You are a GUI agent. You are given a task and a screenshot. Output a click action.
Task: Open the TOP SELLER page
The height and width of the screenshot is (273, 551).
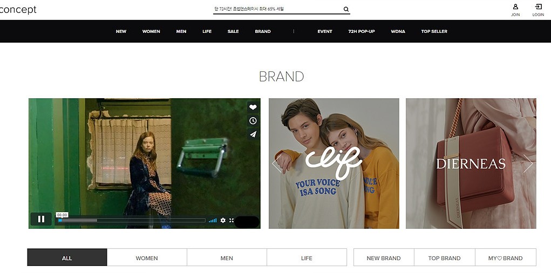434,31
